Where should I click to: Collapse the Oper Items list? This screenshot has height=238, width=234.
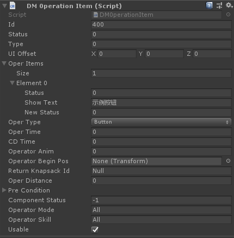(x=4, y=63)
